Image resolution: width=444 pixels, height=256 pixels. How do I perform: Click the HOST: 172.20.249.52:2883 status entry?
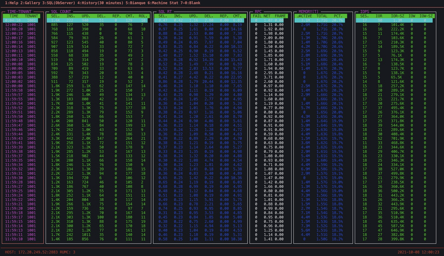[x=31, y=252]
